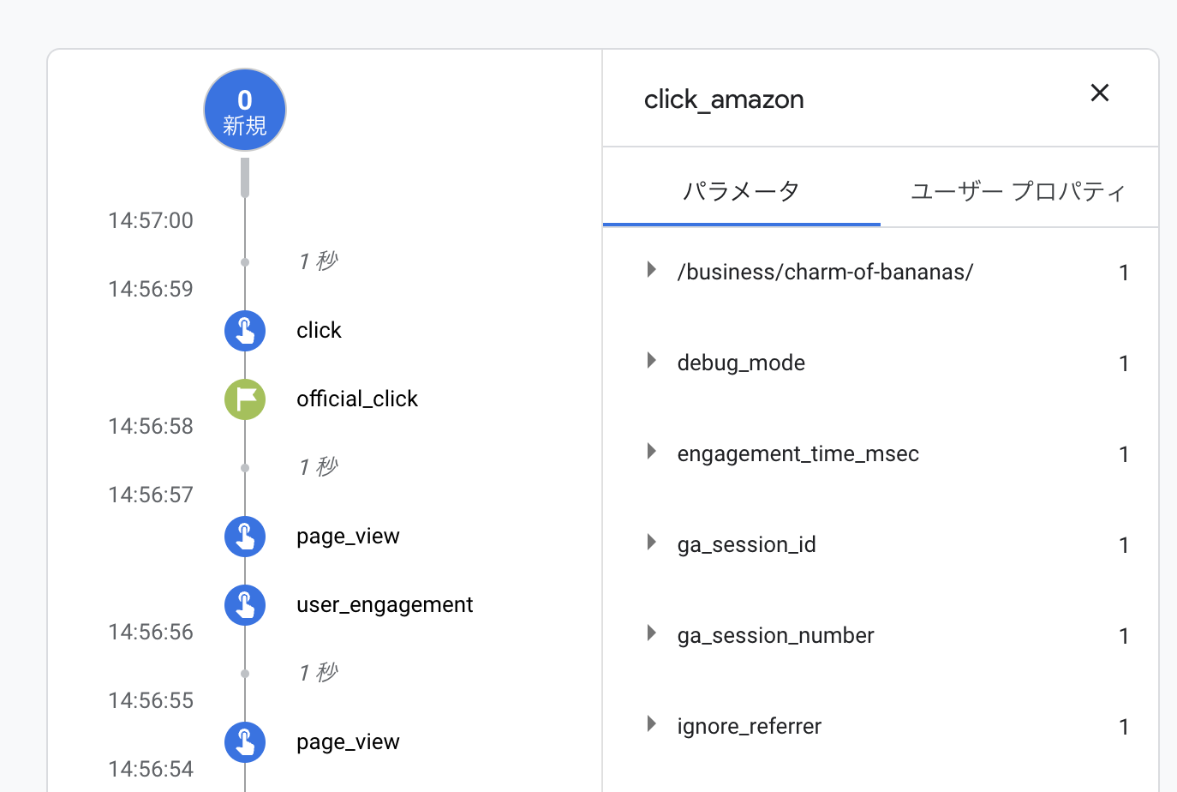The image size is (1177, 792).
Task: Click the count 1 in the ga_session_id row
Action: click(x=1124, y=545)
